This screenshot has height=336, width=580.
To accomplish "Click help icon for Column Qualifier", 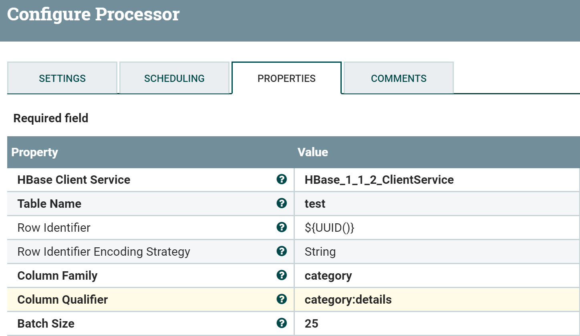I will (x=282, y=299).
